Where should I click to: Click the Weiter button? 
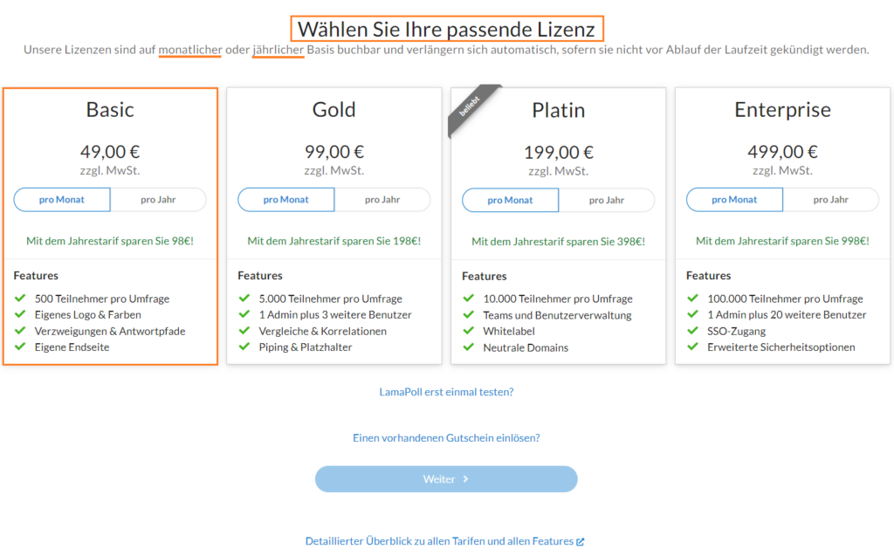(446, 479)
